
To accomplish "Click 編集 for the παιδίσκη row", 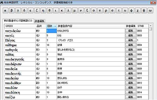I will pyautogui.click(x=131, y=92).
